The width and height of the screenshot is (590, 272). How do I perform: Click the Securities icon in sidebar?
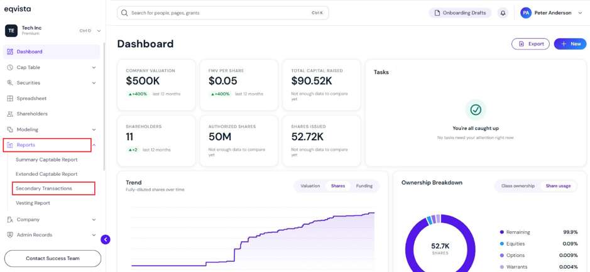(10, 83)
